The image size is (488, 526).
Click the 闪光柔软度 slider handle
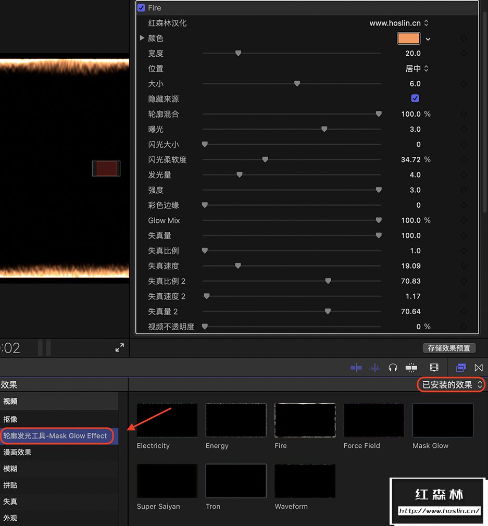coord(265,159)
